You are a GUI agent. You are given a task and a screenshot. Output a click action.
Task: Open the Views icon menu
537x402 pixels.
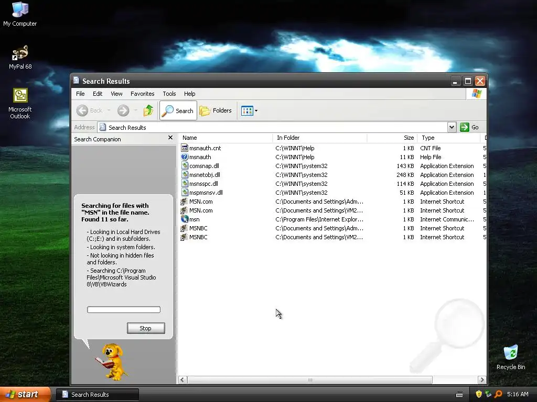click(x=247, y=111)
